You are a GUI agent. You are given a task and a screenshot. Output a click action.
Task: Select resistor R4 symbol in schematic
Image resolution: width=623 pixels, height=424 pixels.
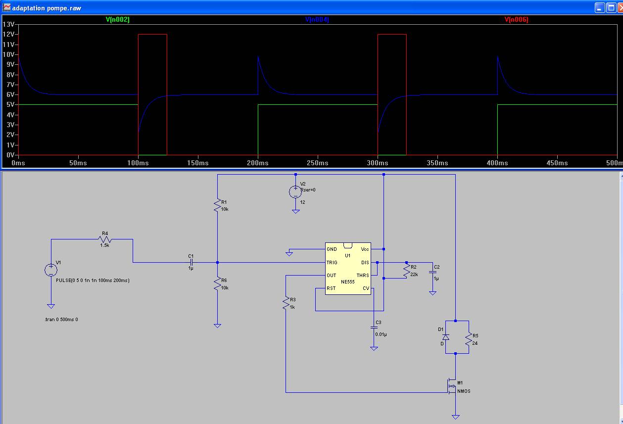[105, 239]
